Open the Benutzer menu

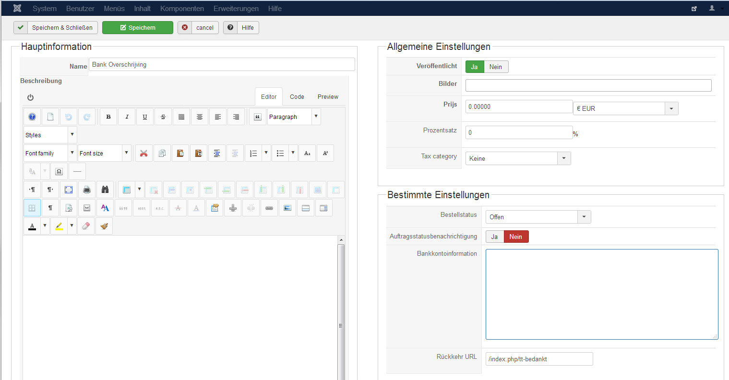80,8
